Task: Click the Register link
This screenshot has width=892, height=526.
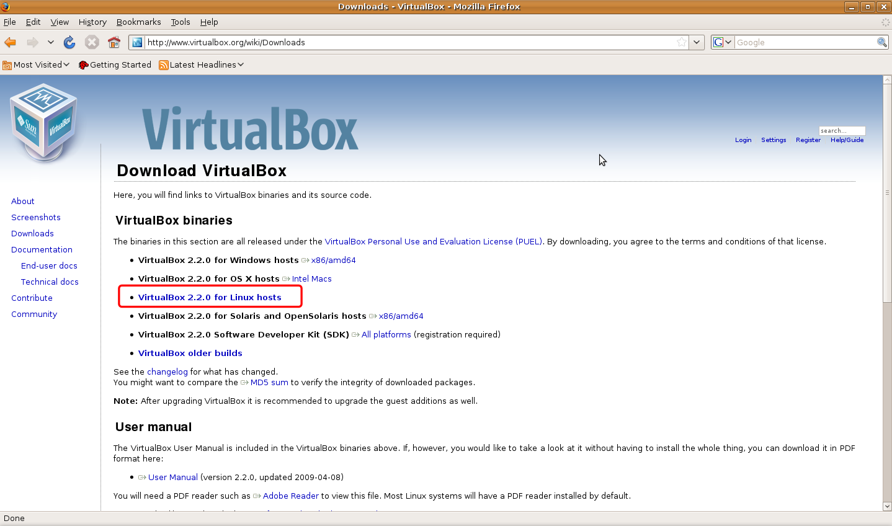Action: (808, 140)
